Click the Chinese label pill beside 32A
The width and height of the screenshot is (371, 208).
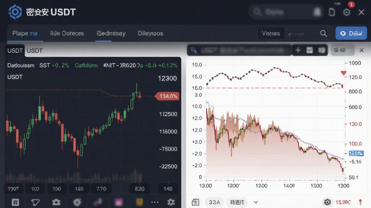[x=237, y=202]
